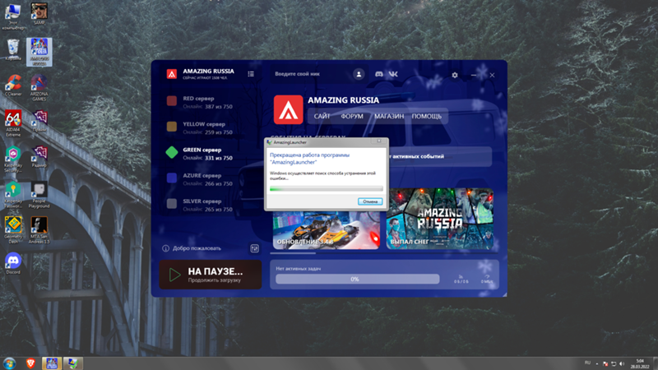Viewport: 658px width, 370px height.
Task: Select the Geometry Dash desktop shortcut
Action: tap(13, 230)
